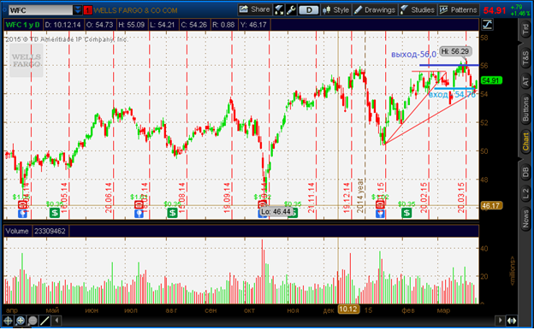Click the Lo: 46.44 bubble

pyautogui.click(x=276, y=212)
